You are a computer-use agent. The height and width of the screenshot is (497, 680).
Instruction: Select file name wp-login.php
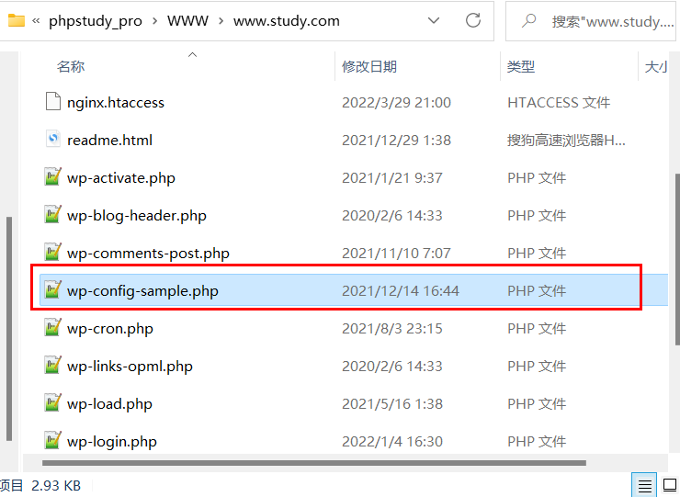pyautogui.click(x=111, y=442)
